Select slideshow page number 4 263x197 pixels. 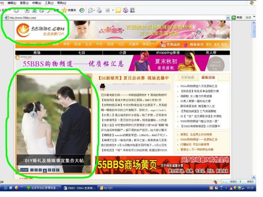(45, 171)
